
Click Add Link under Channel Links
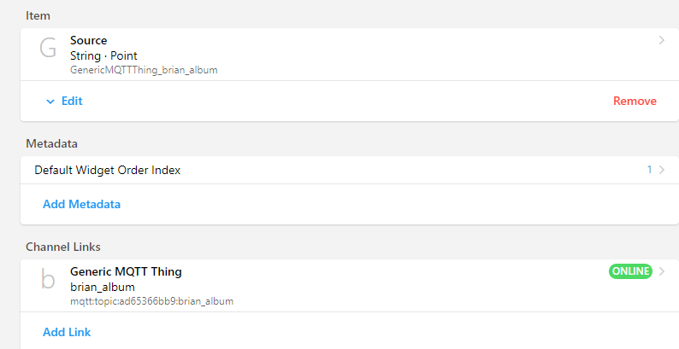click(67, 332)
